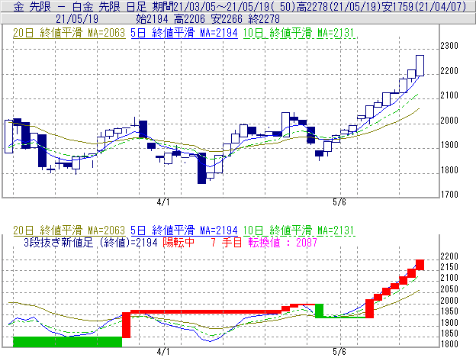Click the magenta '転換値 : 2087' text
This screenshot has height=361, width=476.
pos(282,243)
